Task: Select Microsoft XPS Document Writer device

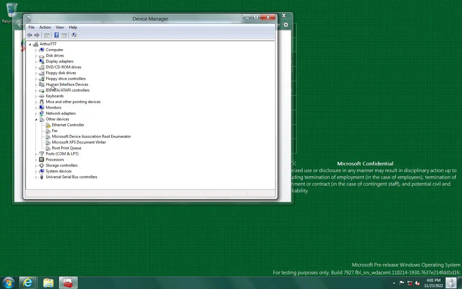Action: 79,142
